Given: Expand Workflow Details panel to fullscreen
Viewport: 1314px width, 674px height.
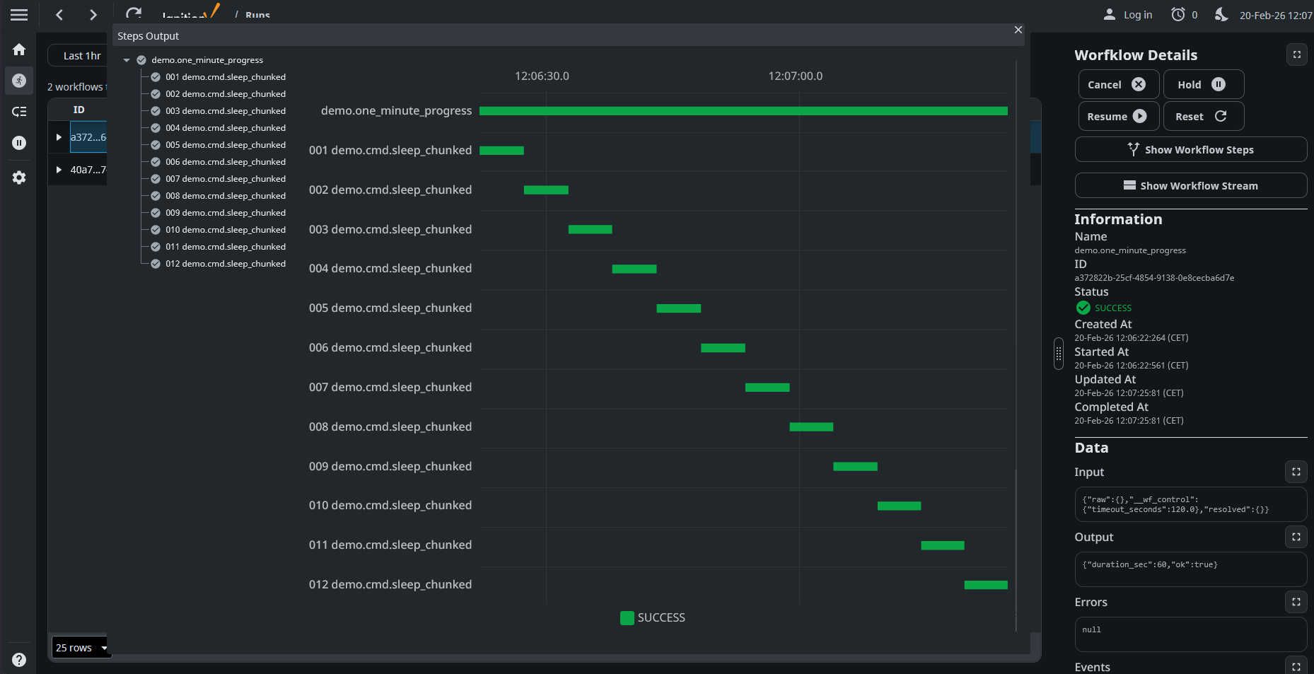Looking at the screenshot, I should [x=1296, y=54].
